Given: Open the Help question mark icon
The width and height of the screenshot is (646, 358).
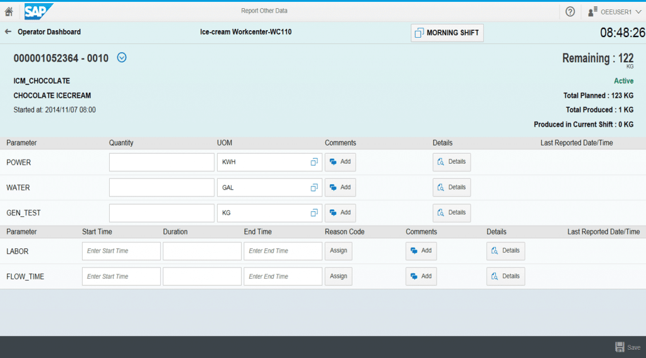Looking at the screenshot, I should tap(570, 11).
